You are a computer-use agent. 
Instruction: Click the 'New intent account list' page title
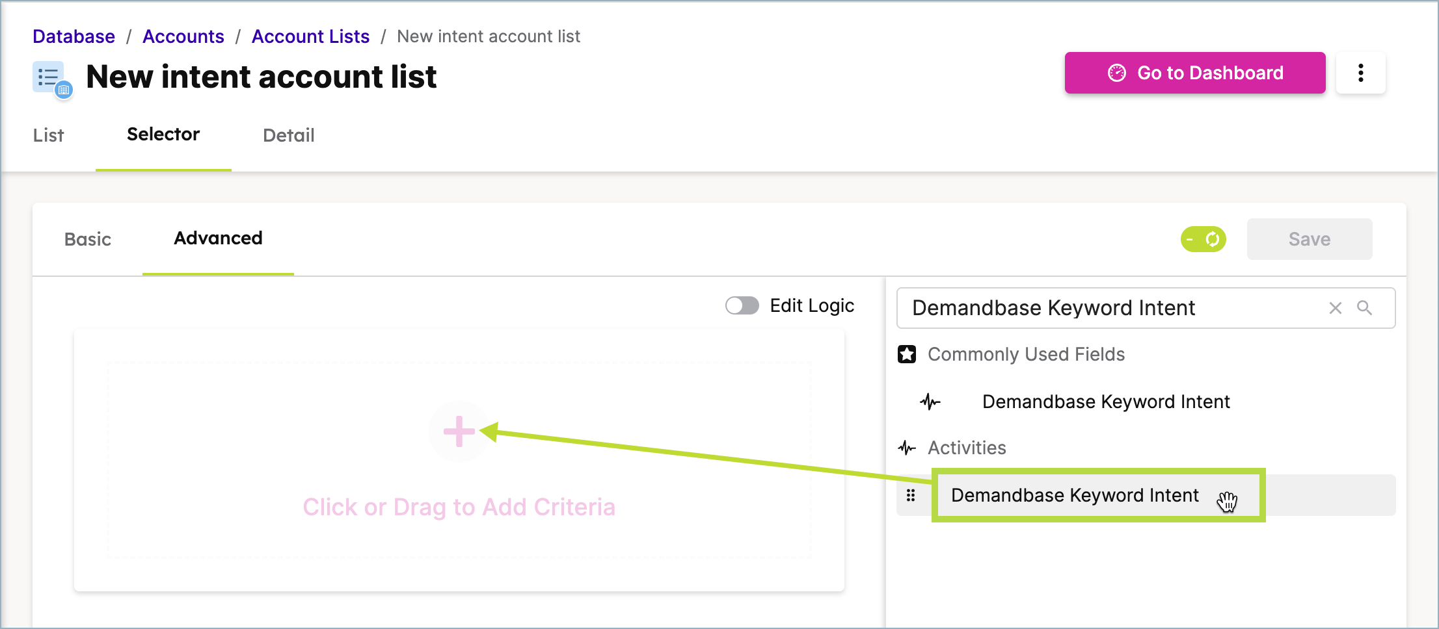pyautogui.click(x=262, y=77)
